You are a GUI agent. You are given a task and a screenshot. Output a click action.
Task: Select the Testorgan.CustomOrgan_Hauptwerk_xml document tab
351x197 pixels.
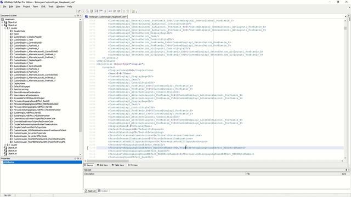(x=106, y=16)
